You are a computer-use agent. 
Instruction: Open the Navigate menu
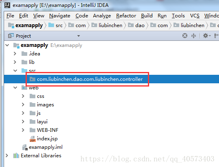(x=60, y=16)
